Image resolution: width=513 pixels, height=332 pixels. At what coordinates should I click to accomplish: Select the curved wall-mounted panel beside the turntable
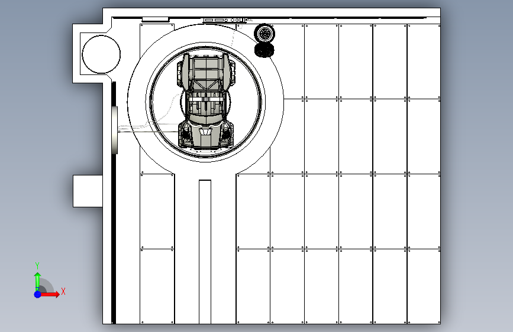pyautogui.click(x=115, y=130)
